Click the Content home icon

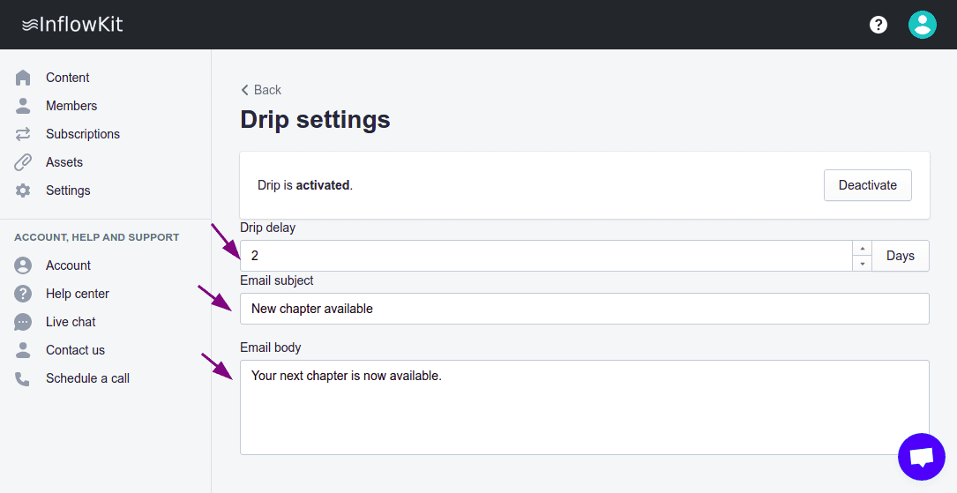(x=23, y=78)
